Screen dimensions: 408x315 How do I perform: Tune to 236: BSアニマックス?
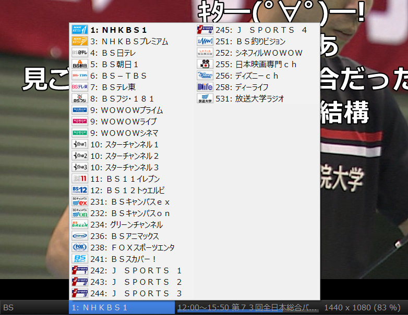132,236
